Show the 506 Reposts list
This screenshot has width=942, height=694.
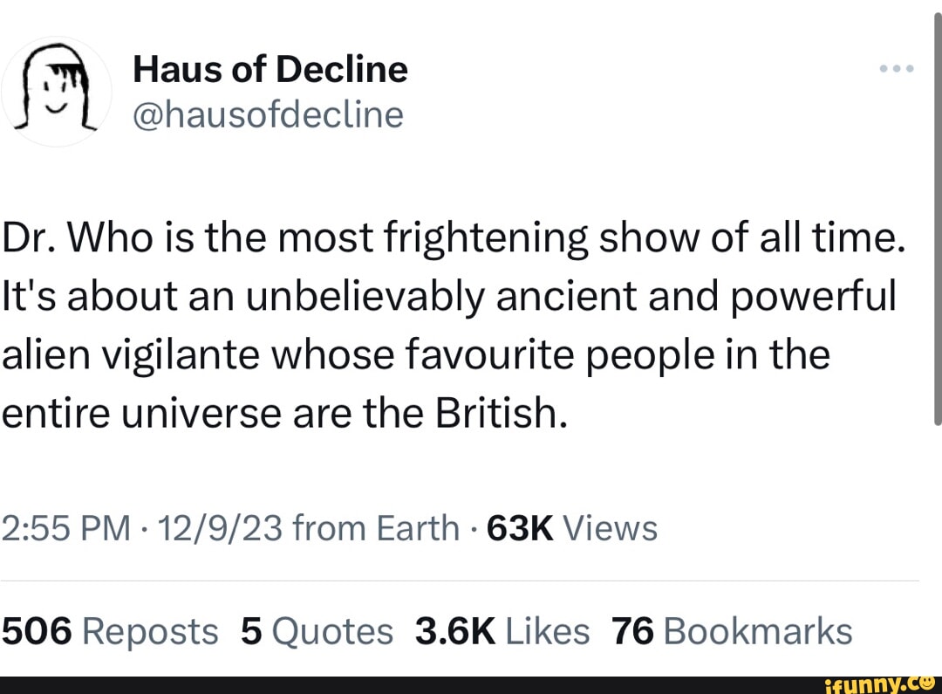coord(110,630)
